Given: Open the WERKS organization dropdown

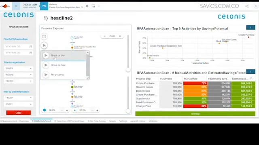Looking at the screenshot, I should 18,75.
